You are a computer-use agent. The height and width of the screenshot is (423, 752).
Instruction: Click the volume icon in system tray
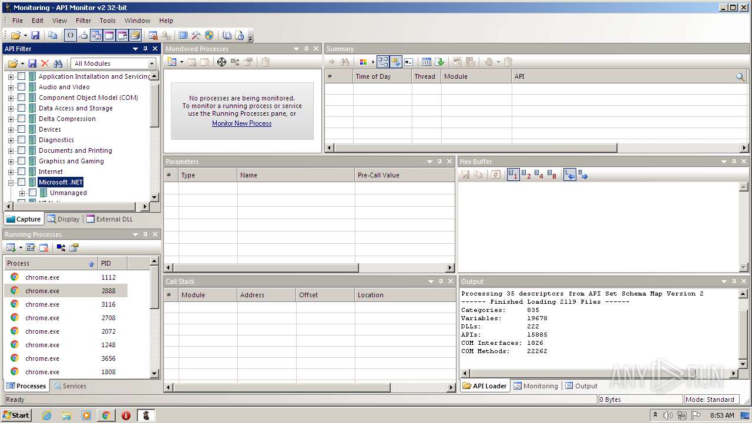(x=668, y=415)
